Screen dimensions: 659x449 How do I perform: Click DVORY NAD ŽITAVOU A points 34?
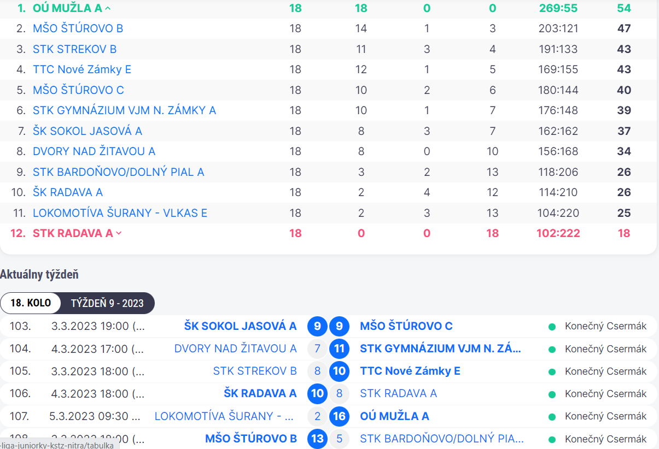pyautogui.click(x=624, y=151)
